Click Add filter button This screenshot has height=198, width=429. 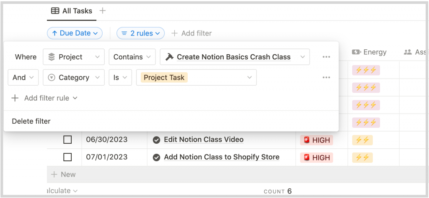(x=191, y=33)
